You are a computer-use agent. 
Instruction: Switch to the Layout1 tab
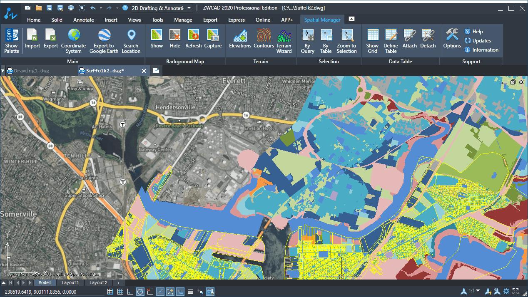point(70,283)
